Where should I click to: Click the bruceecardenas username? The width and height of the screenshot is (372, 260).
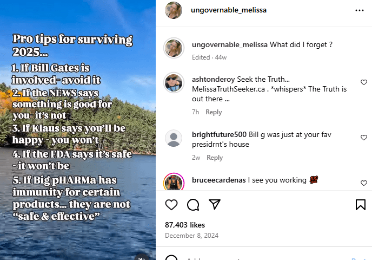click(x=218, y=180)
